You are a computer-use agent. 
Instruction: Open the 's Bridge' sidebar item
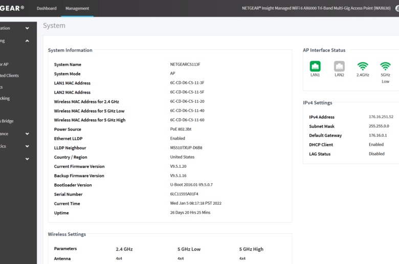tap(7, 121)
